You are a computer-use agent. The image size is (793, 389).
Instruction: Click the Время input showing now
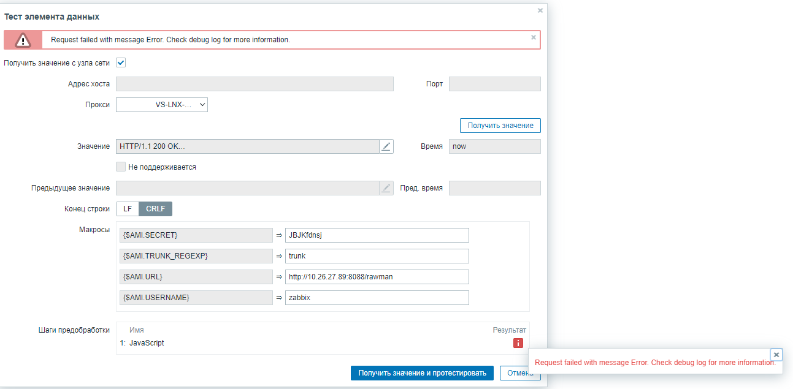[494, 146]
